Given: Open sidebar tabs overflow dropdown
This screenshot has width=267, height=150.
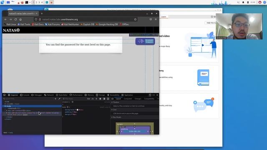Looking at the screenshot, I should pyautogui.click(x=158, y=99).
